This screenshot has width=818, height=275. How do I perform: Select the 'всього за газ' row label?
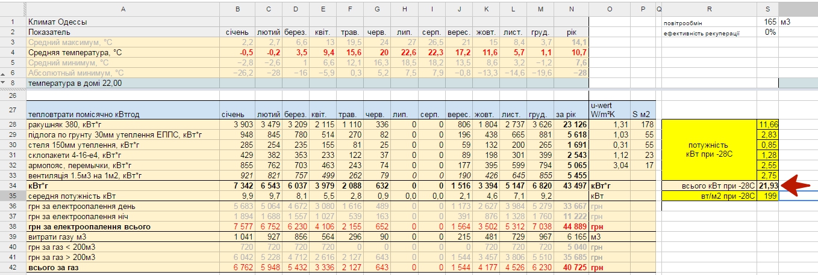[x=123, y=268]
